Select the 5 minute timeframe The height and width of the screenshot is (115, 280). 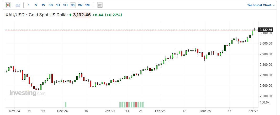[36, 5]
